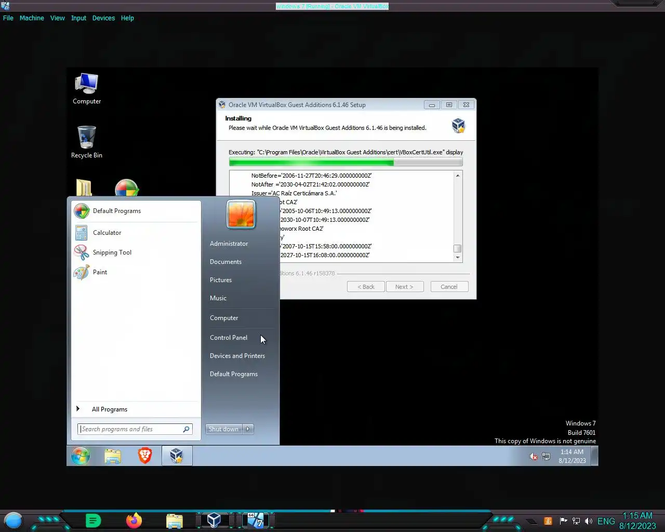This screenshot has height=532, width=665.
Task: Click the user account picture in Start menu
Action: 241,214
